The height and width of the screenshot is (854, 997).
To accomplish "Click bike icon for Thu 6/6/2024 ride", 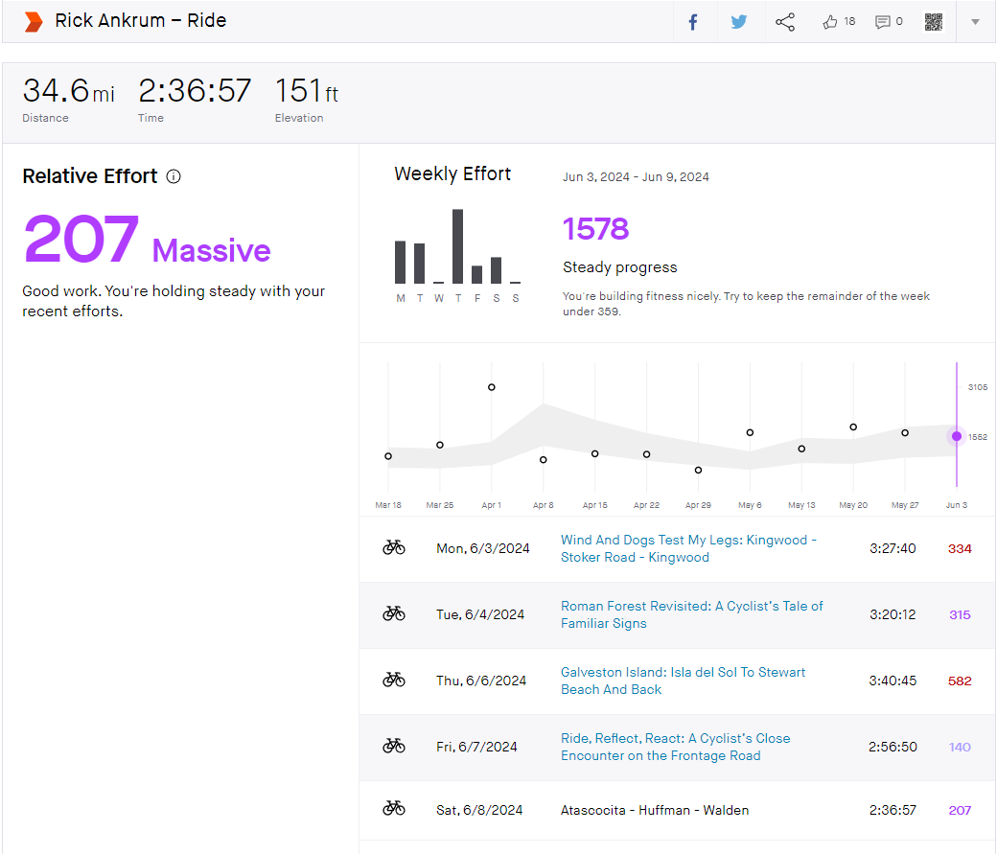I will point(394,680).
